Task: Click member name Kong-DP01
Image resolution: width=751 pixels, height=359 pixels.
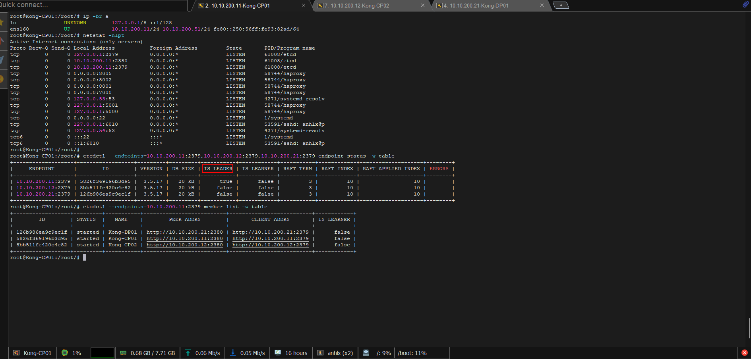Action: tap(123, 232)
